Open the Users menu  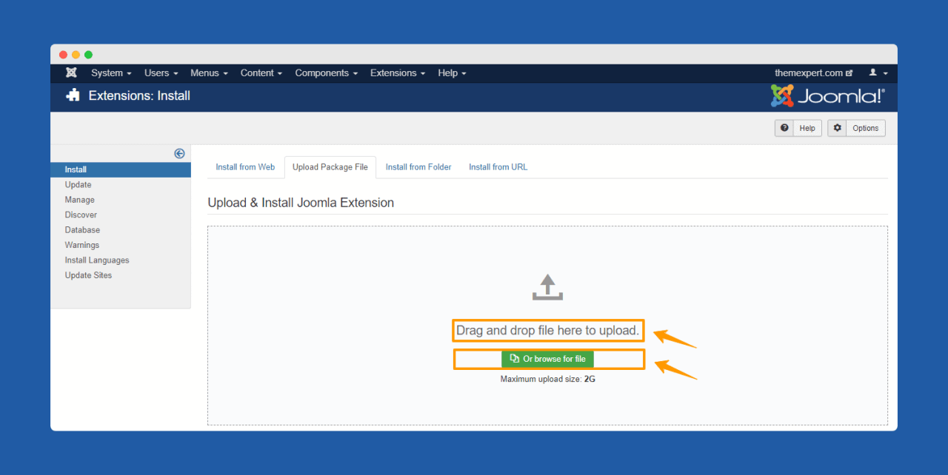coord(161,73)
